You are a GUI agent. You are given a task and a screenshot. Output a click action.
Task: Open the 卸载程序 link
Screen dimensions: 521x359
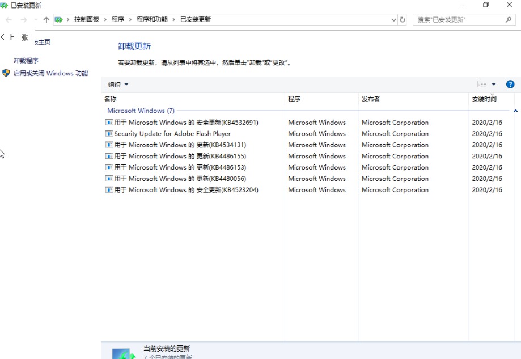(x=26, y=61)
